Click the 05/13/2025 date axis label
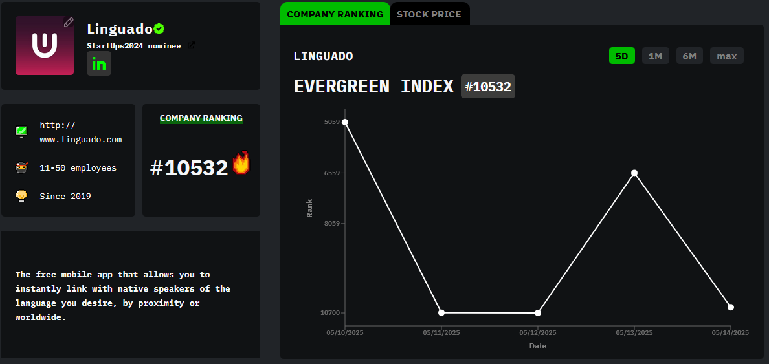The width and height of the screenshot is (769, 364). [x=634, y=333]
